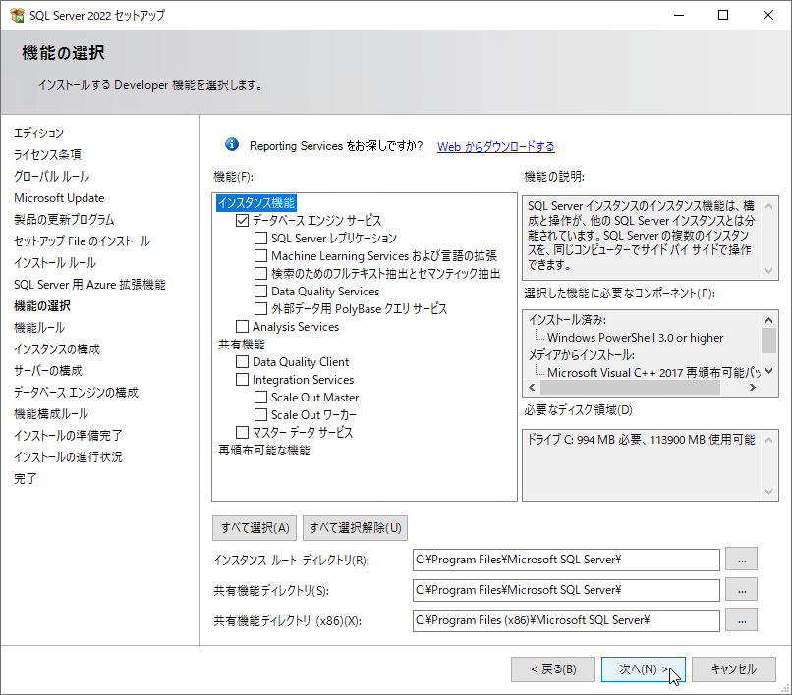Click the すべて選択(A) button
This screenshot has width=792, height=695.
(255, 528)
